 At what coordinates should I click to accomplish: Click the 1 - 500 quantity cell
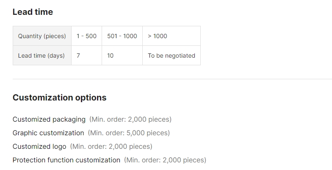pos(86,36)
